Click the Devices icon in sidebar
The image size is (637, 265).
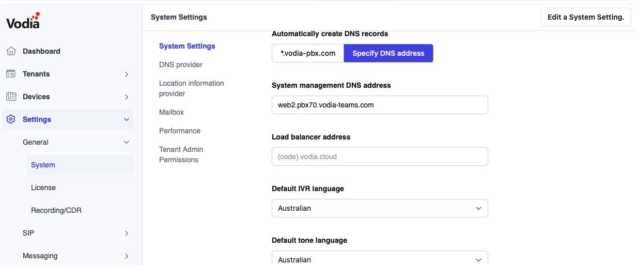point(11,97)
